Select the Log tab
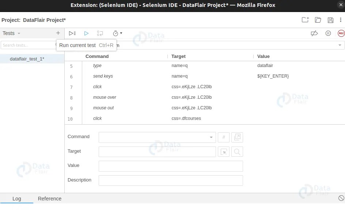This screenshot has height=211, width=345. (x=17, y=199)
